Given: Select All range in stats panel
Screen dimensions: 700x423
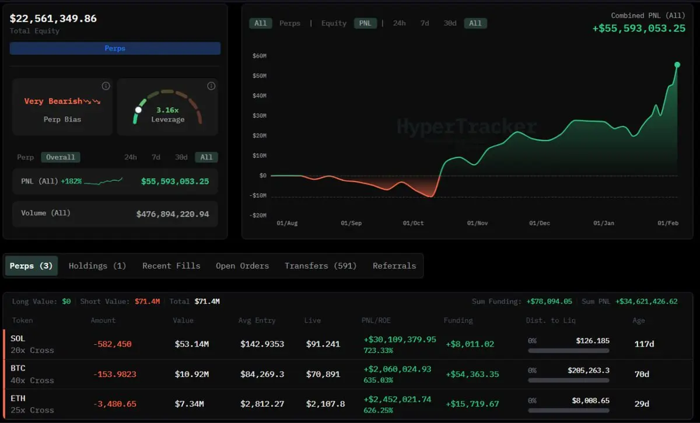Looking at the screenshot, I should coord(206,157).
